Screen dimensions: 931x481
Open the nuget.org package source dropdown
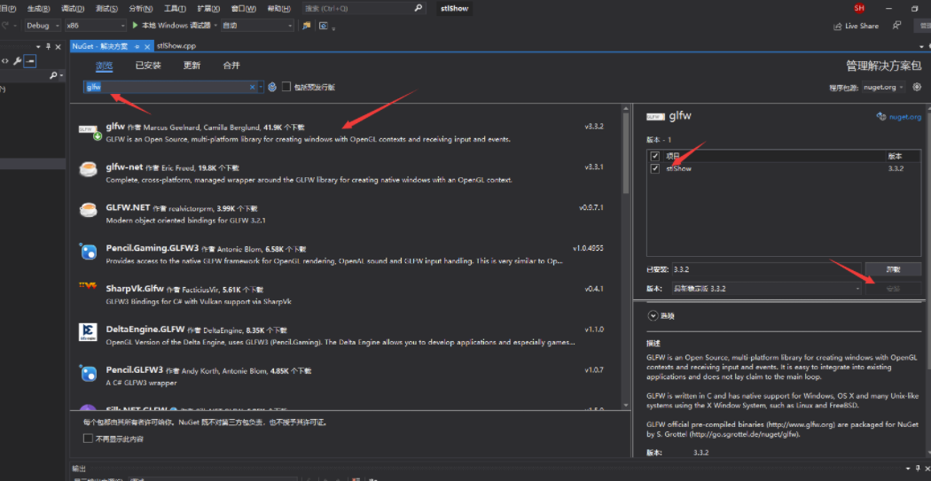coord(883,87)
